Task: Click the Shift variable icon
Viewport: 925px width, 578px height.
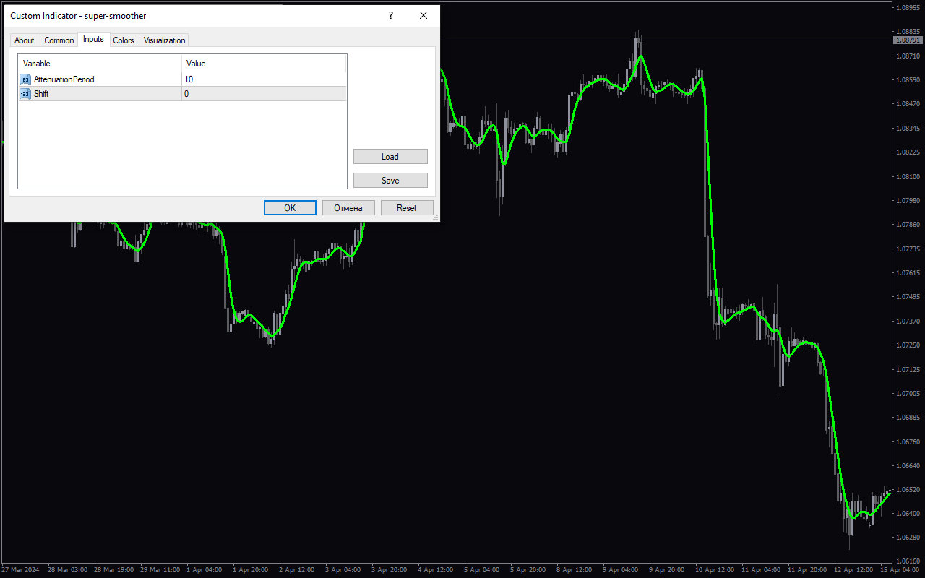Action: click(x=25, y=94)
